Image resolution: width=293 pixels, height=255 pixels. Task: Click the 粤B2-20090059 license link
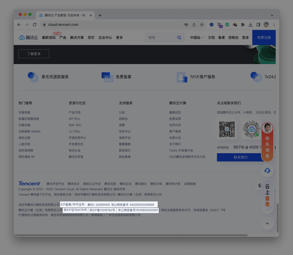[x=98, y=205]
